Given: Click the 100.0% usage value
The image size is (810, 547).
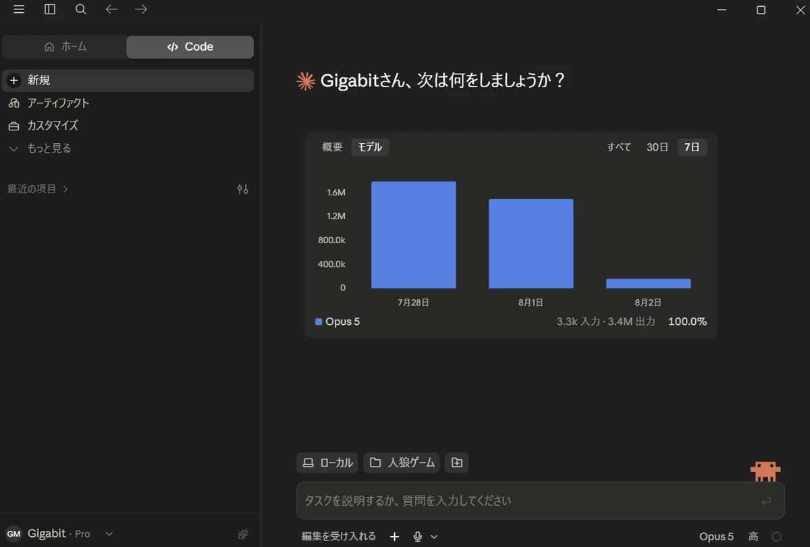Looking at the screenshot, I should click(687, 321).
